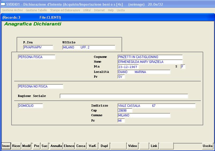Click the Pr field containing MI
Image resolution: width=215 pixels, height=151 pixels.
121,120
